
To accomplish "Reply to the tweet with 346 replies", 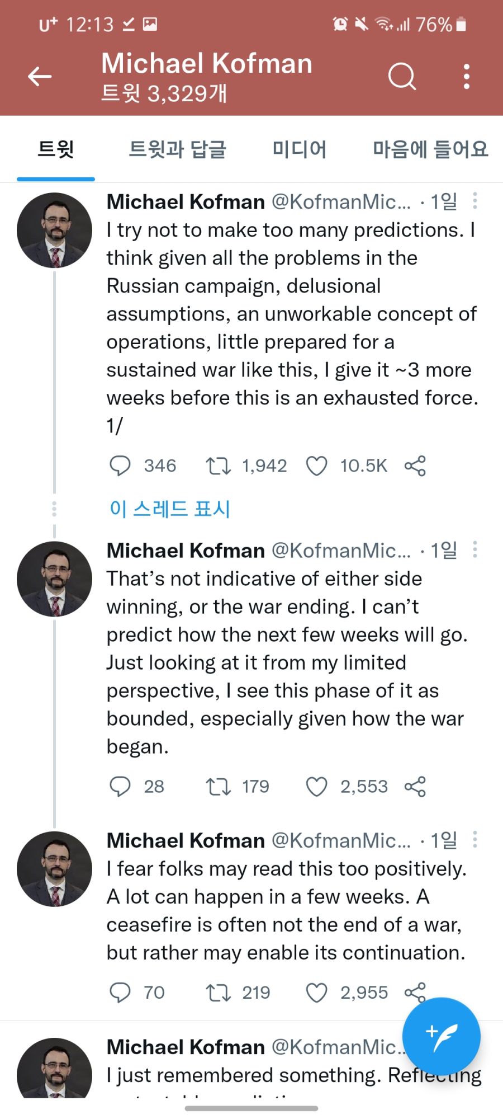I will pyautogui.click(x=120, y=466).
